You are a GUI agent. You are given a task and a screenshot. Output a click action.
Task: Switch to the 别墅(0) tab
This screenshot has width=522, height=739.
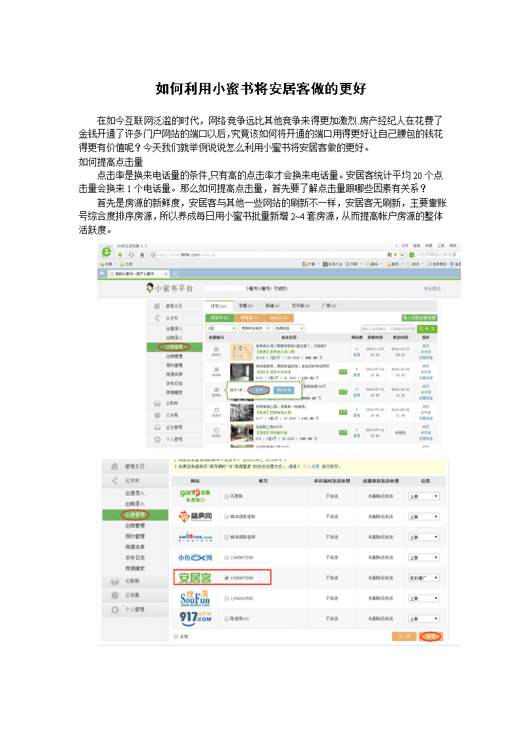tap(246, 306)
